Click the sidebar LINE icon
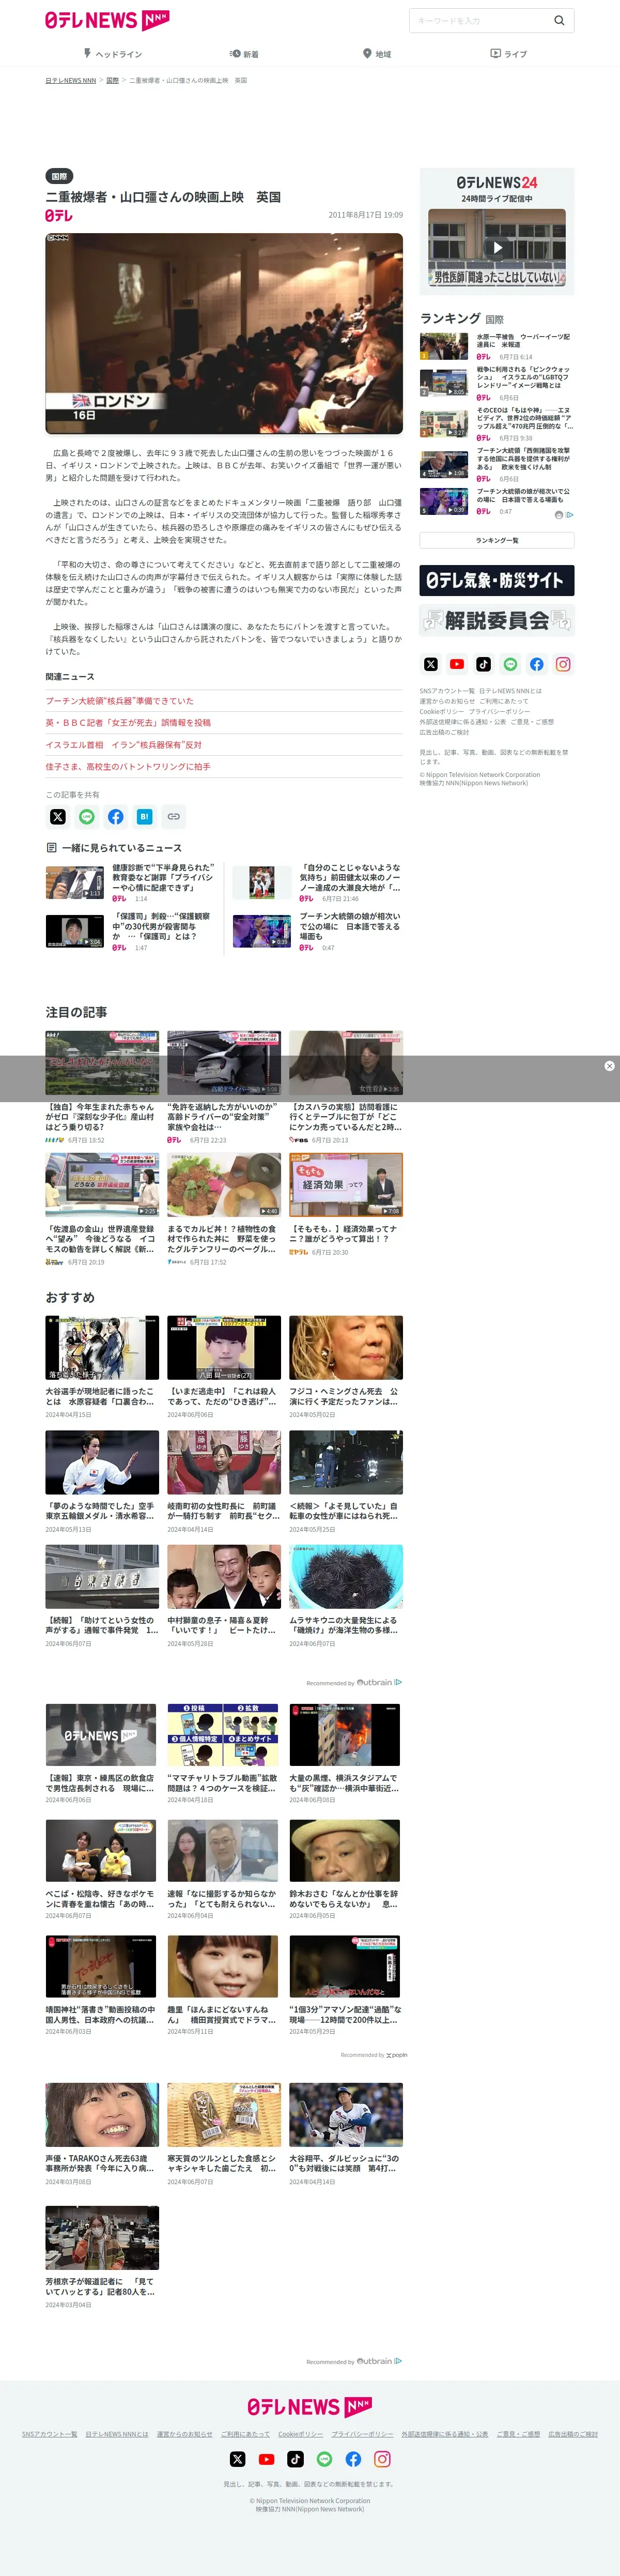The image size is (620, 2576). tap(510, 664)
